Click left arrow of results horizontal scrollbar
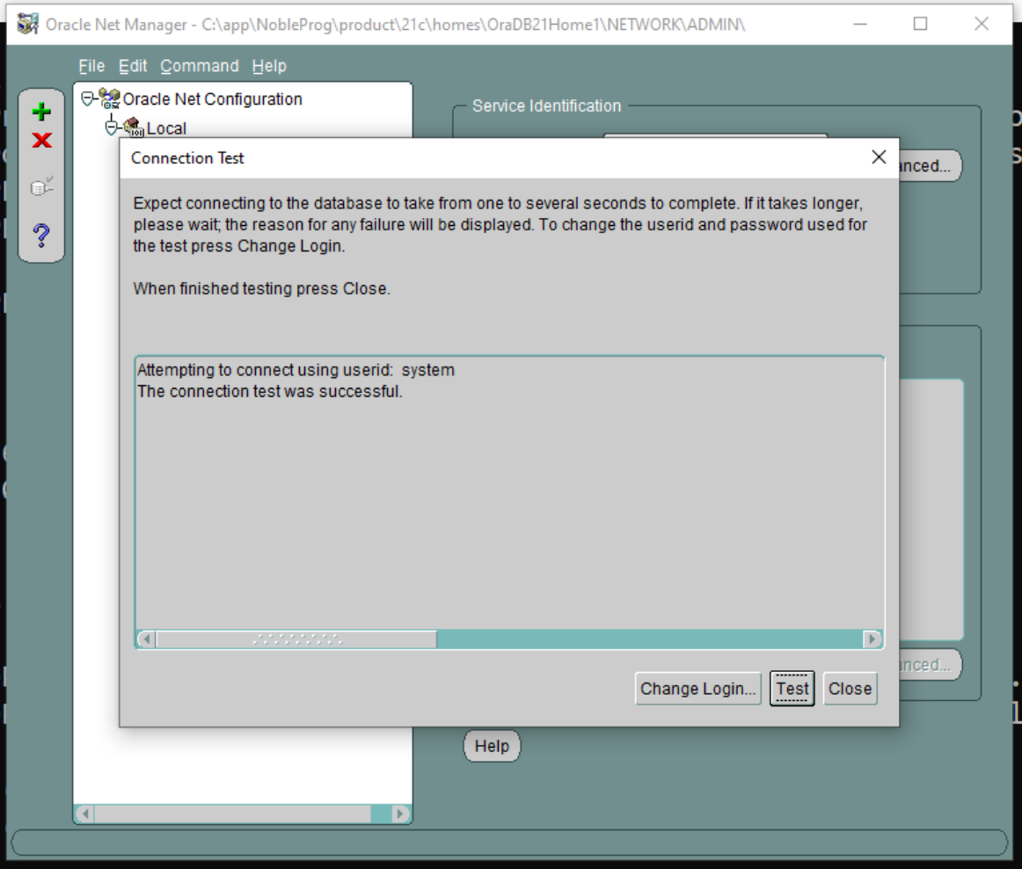The width and height of the screenshot is (1022, 869). click(147, 639)
